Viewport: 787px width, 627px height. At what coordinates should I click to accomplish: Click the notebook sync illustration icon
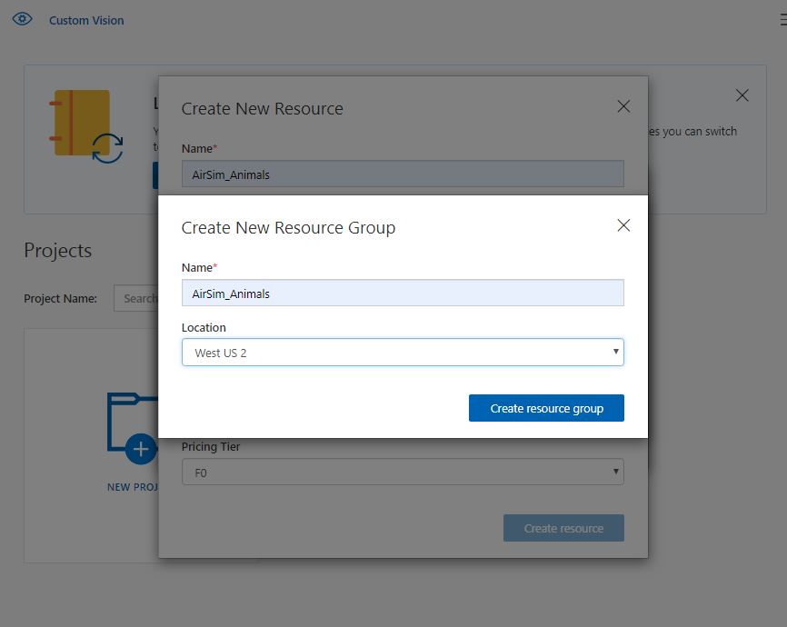tap(85, 126)
